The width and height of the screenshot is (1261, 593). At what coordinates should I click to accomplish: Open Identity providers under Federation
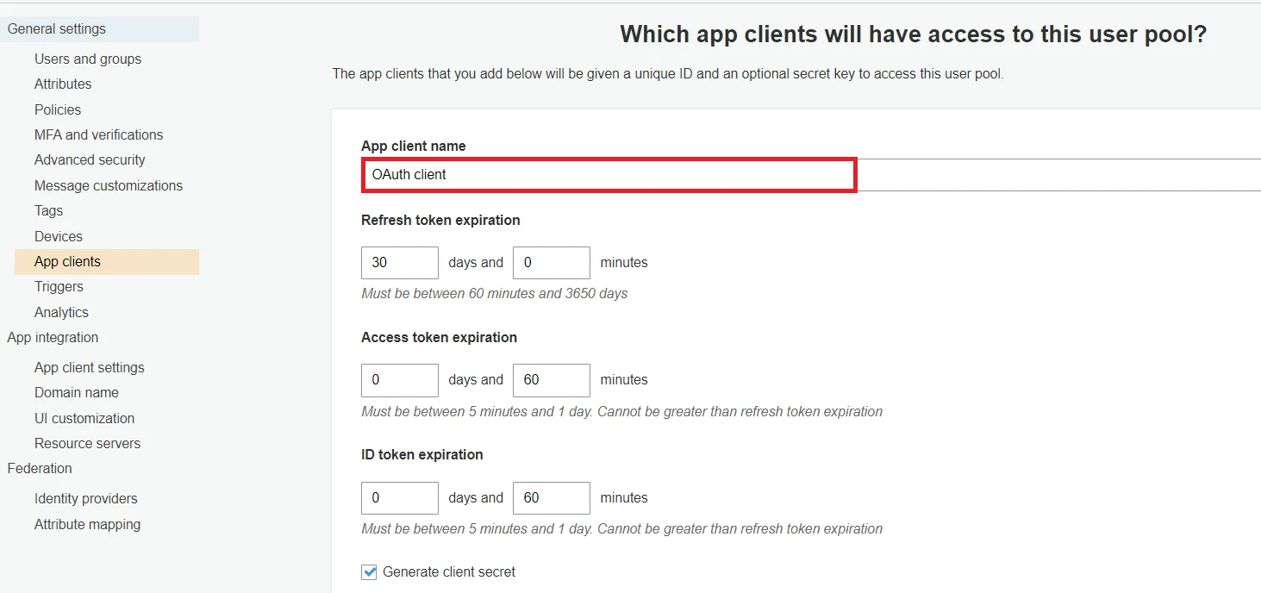point(86,499)
